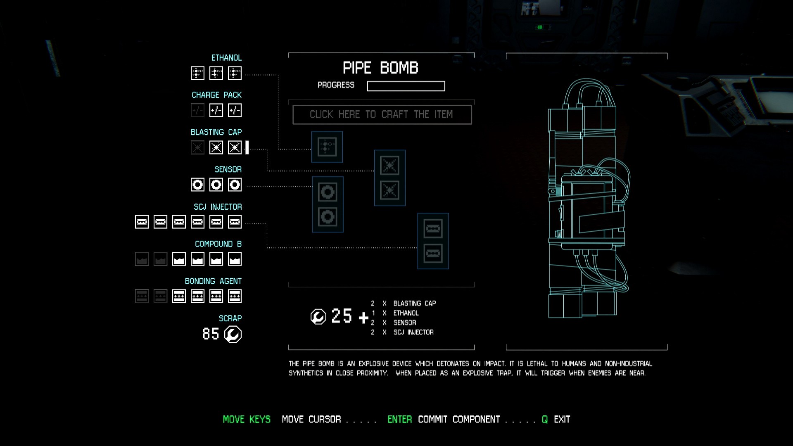Select the leftmost SCJ Injector icon

[x=142, y=222]
